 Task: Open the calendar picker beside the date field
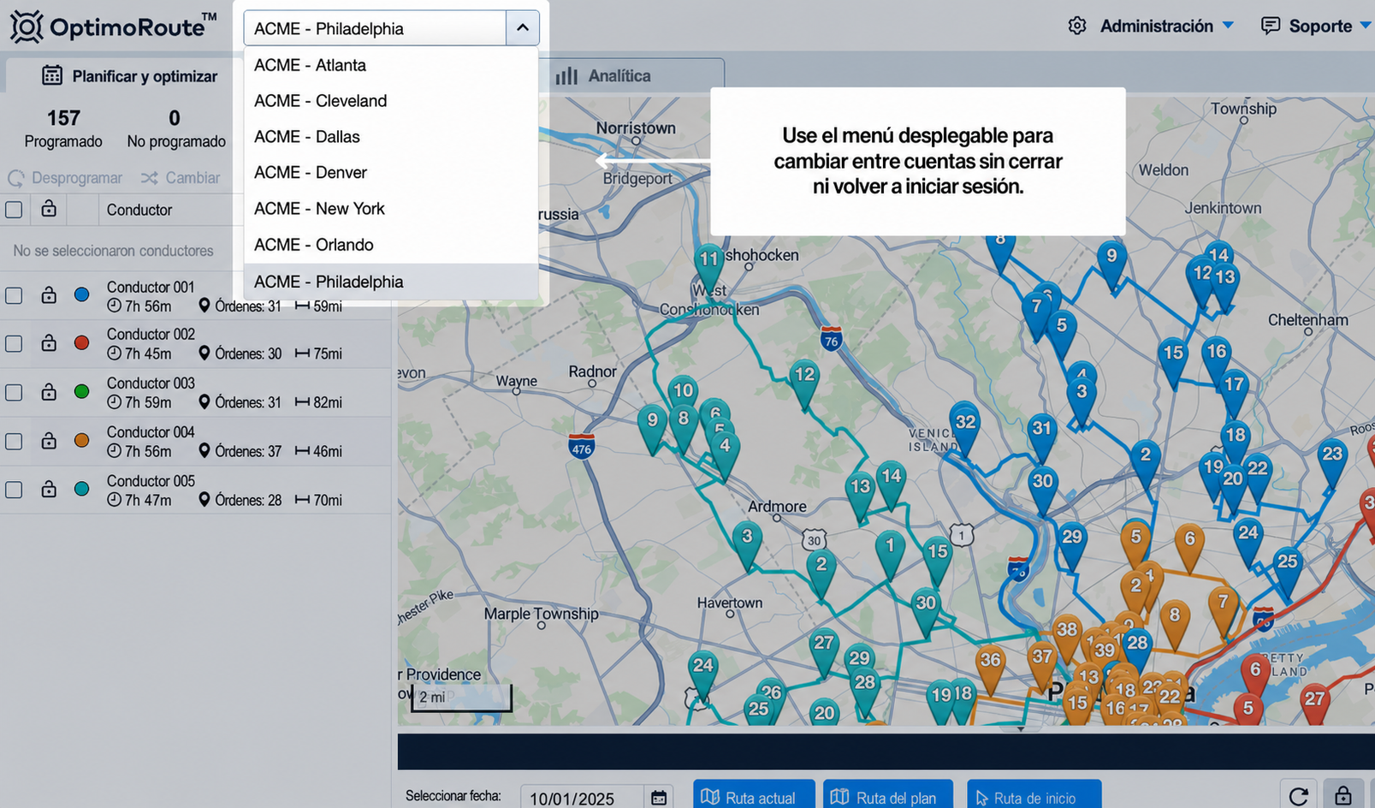pos(659,798)
